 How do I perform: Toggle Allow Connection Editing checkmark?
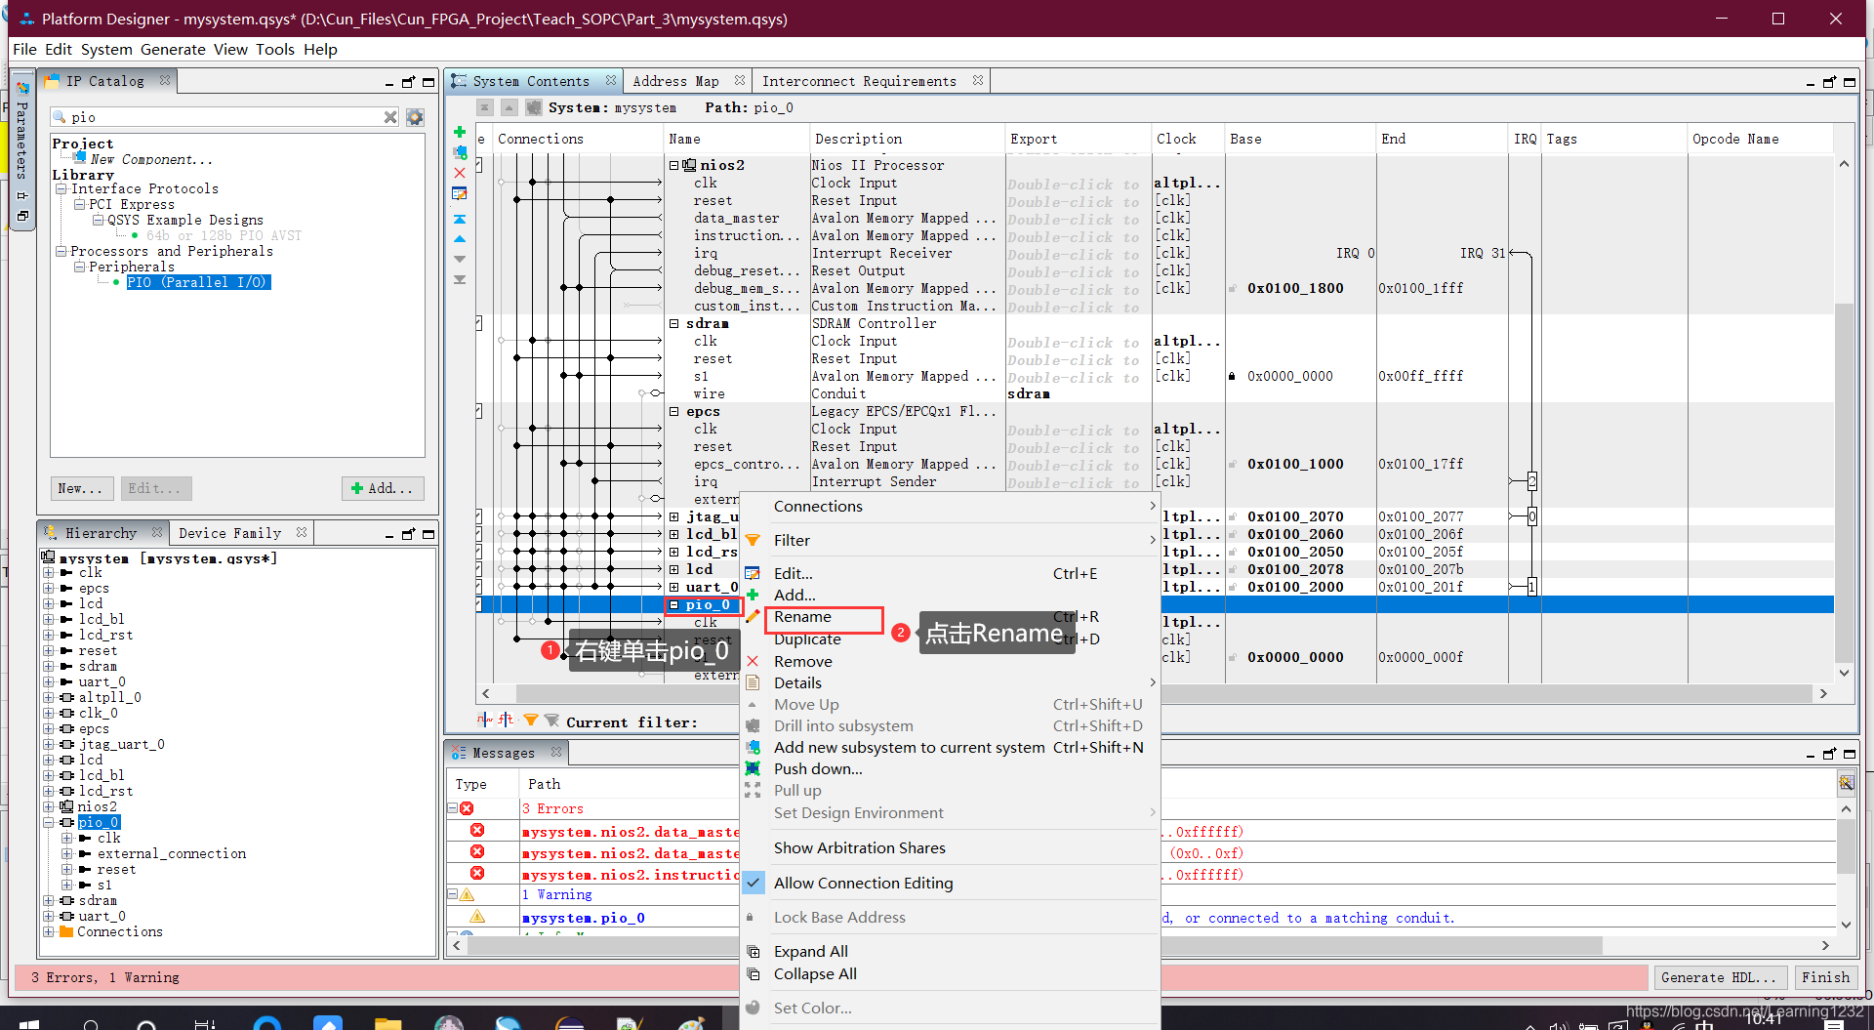[754, 883]
